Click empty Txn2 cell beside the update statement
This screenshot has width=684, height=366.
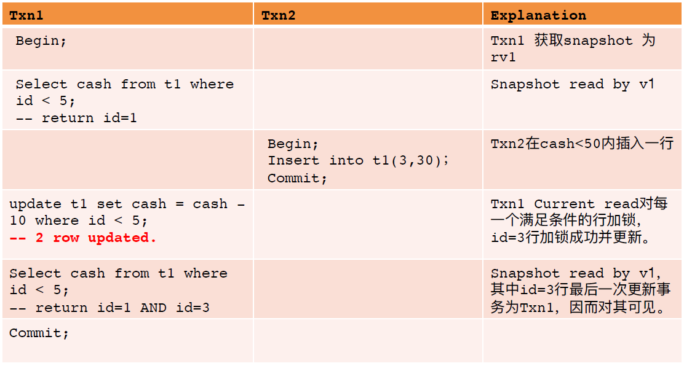point(367,224)
